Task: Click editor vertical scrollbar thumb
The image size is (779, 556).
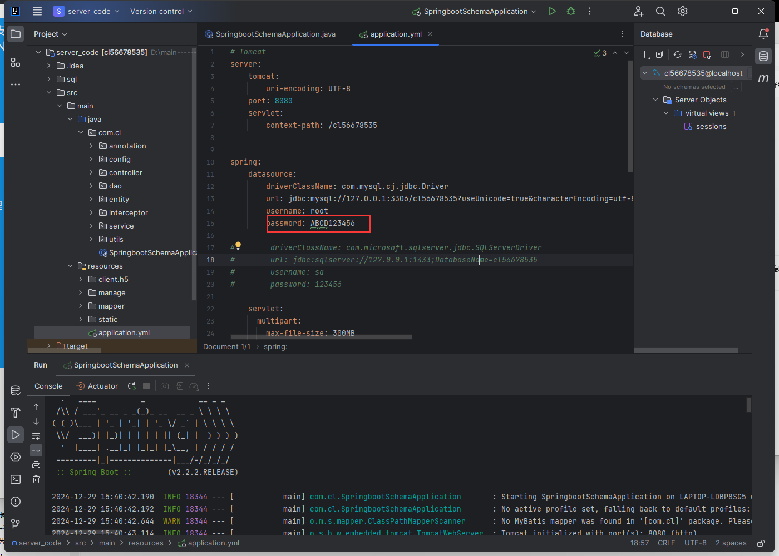Action: [630, 116]
